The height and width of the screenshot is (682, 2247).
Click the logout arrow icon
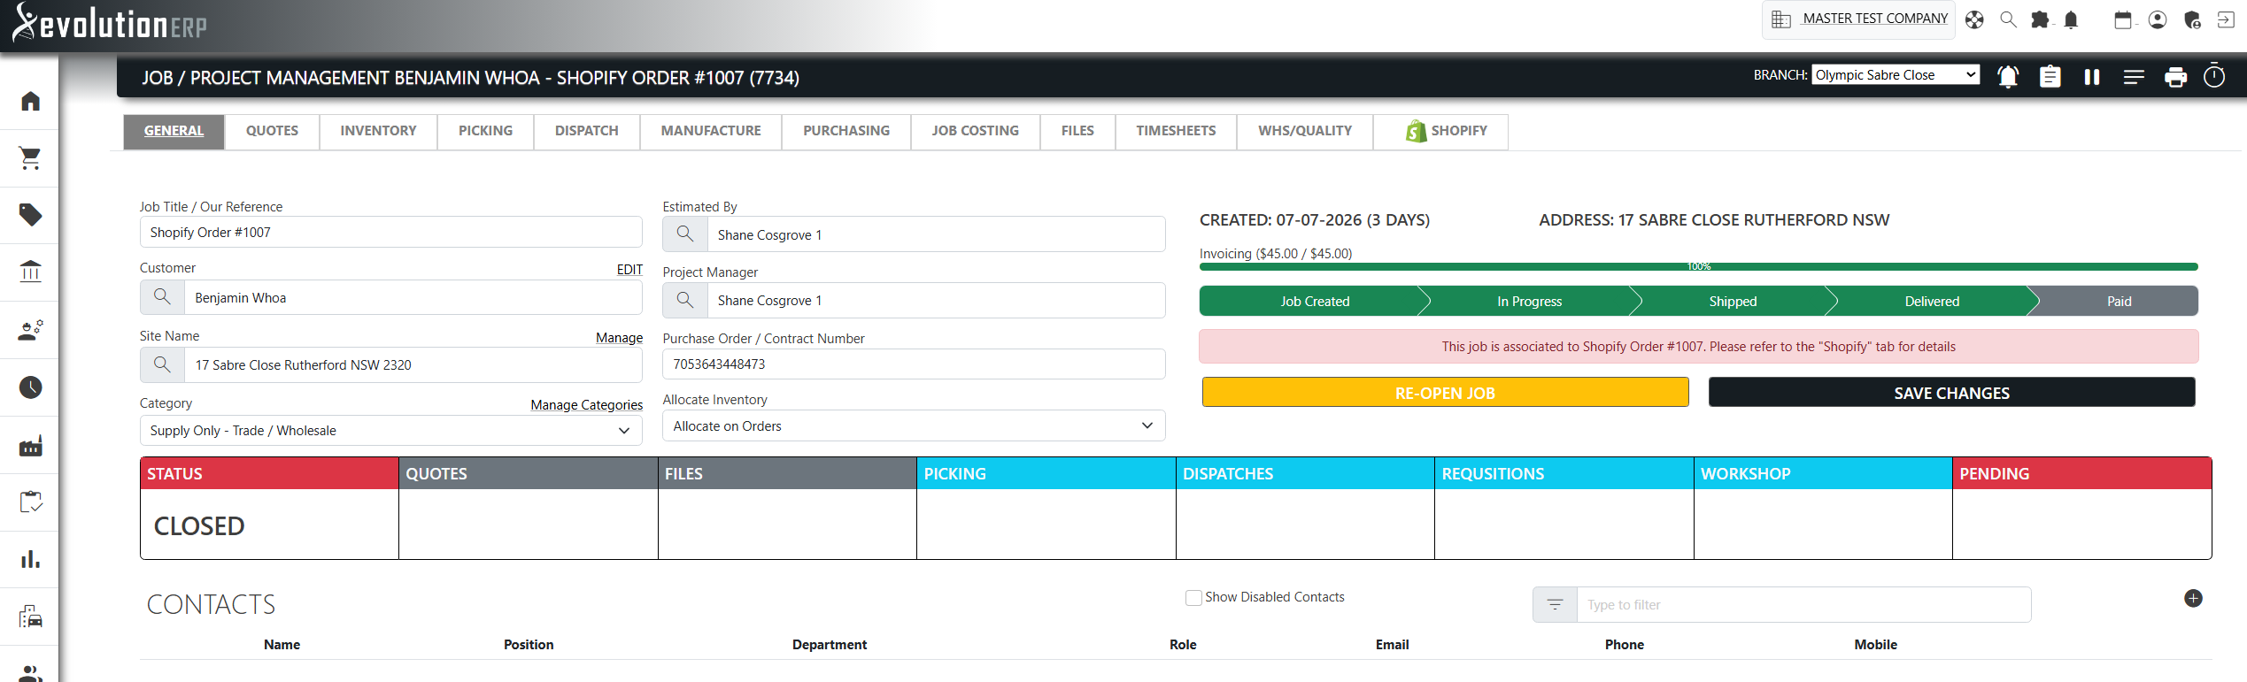tap(2226, 19)
